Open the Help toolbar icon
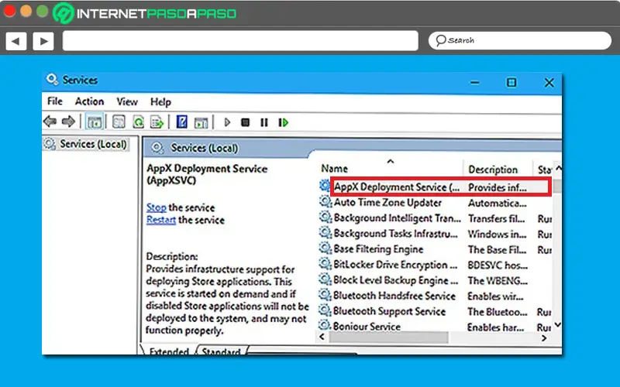 [x=181, y=122]
